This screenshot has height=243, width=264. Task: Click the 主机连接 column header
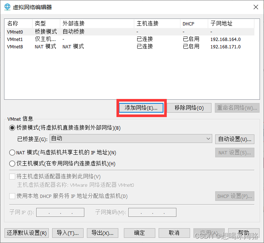(157, 24)
